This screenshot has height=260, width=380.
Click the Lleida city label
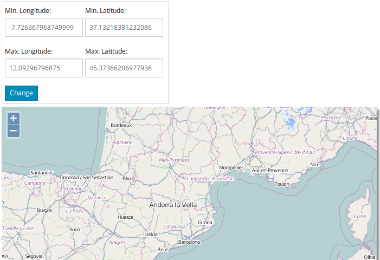[151, 235]
